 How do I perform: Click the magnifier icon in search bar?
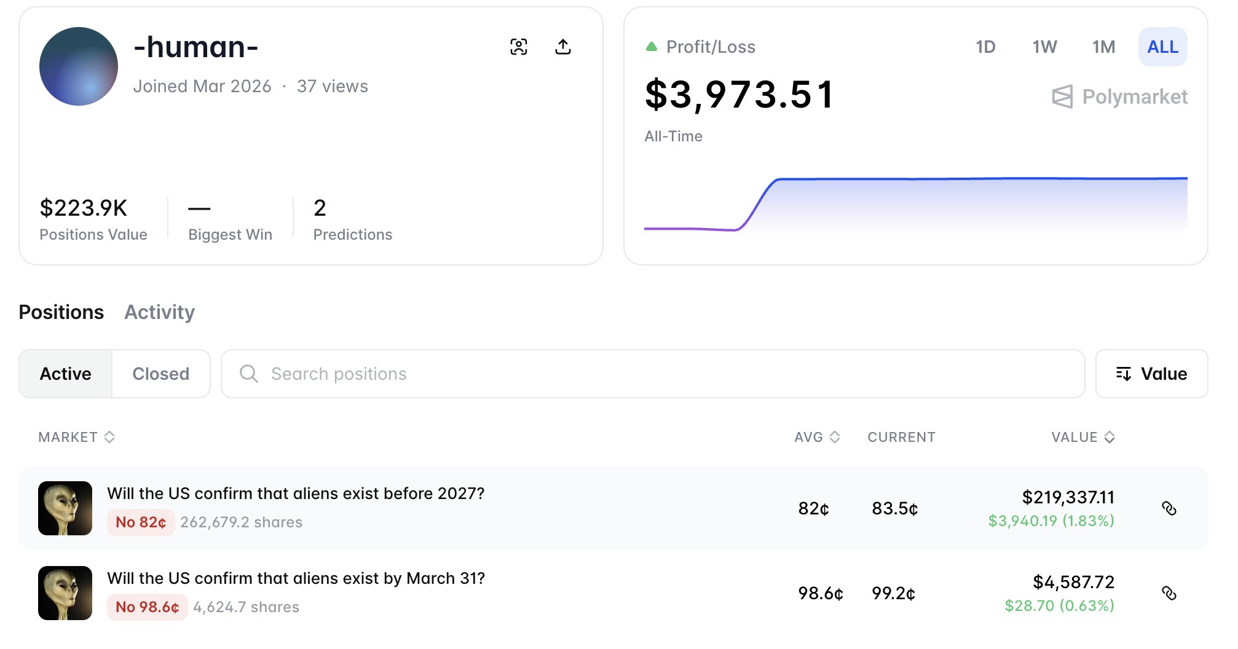(x=249, y=374)
